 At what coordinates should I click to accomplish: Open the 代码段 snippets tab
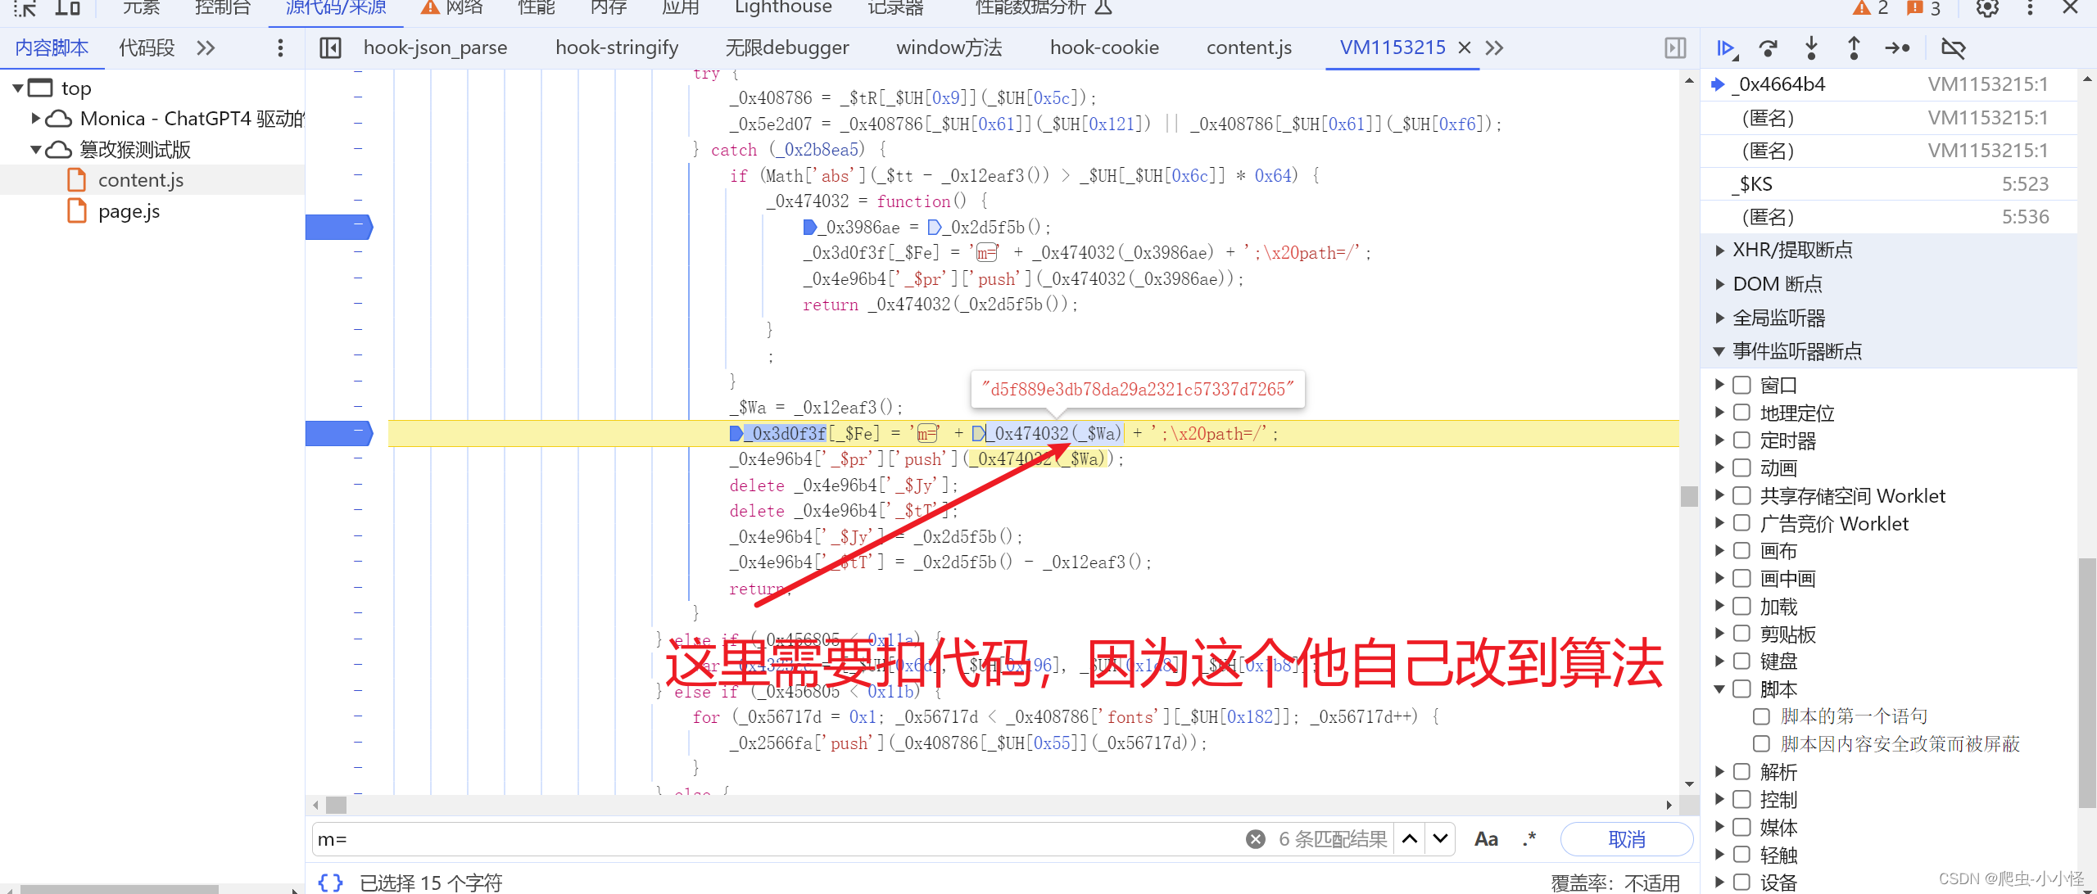(x=147, y=48)
